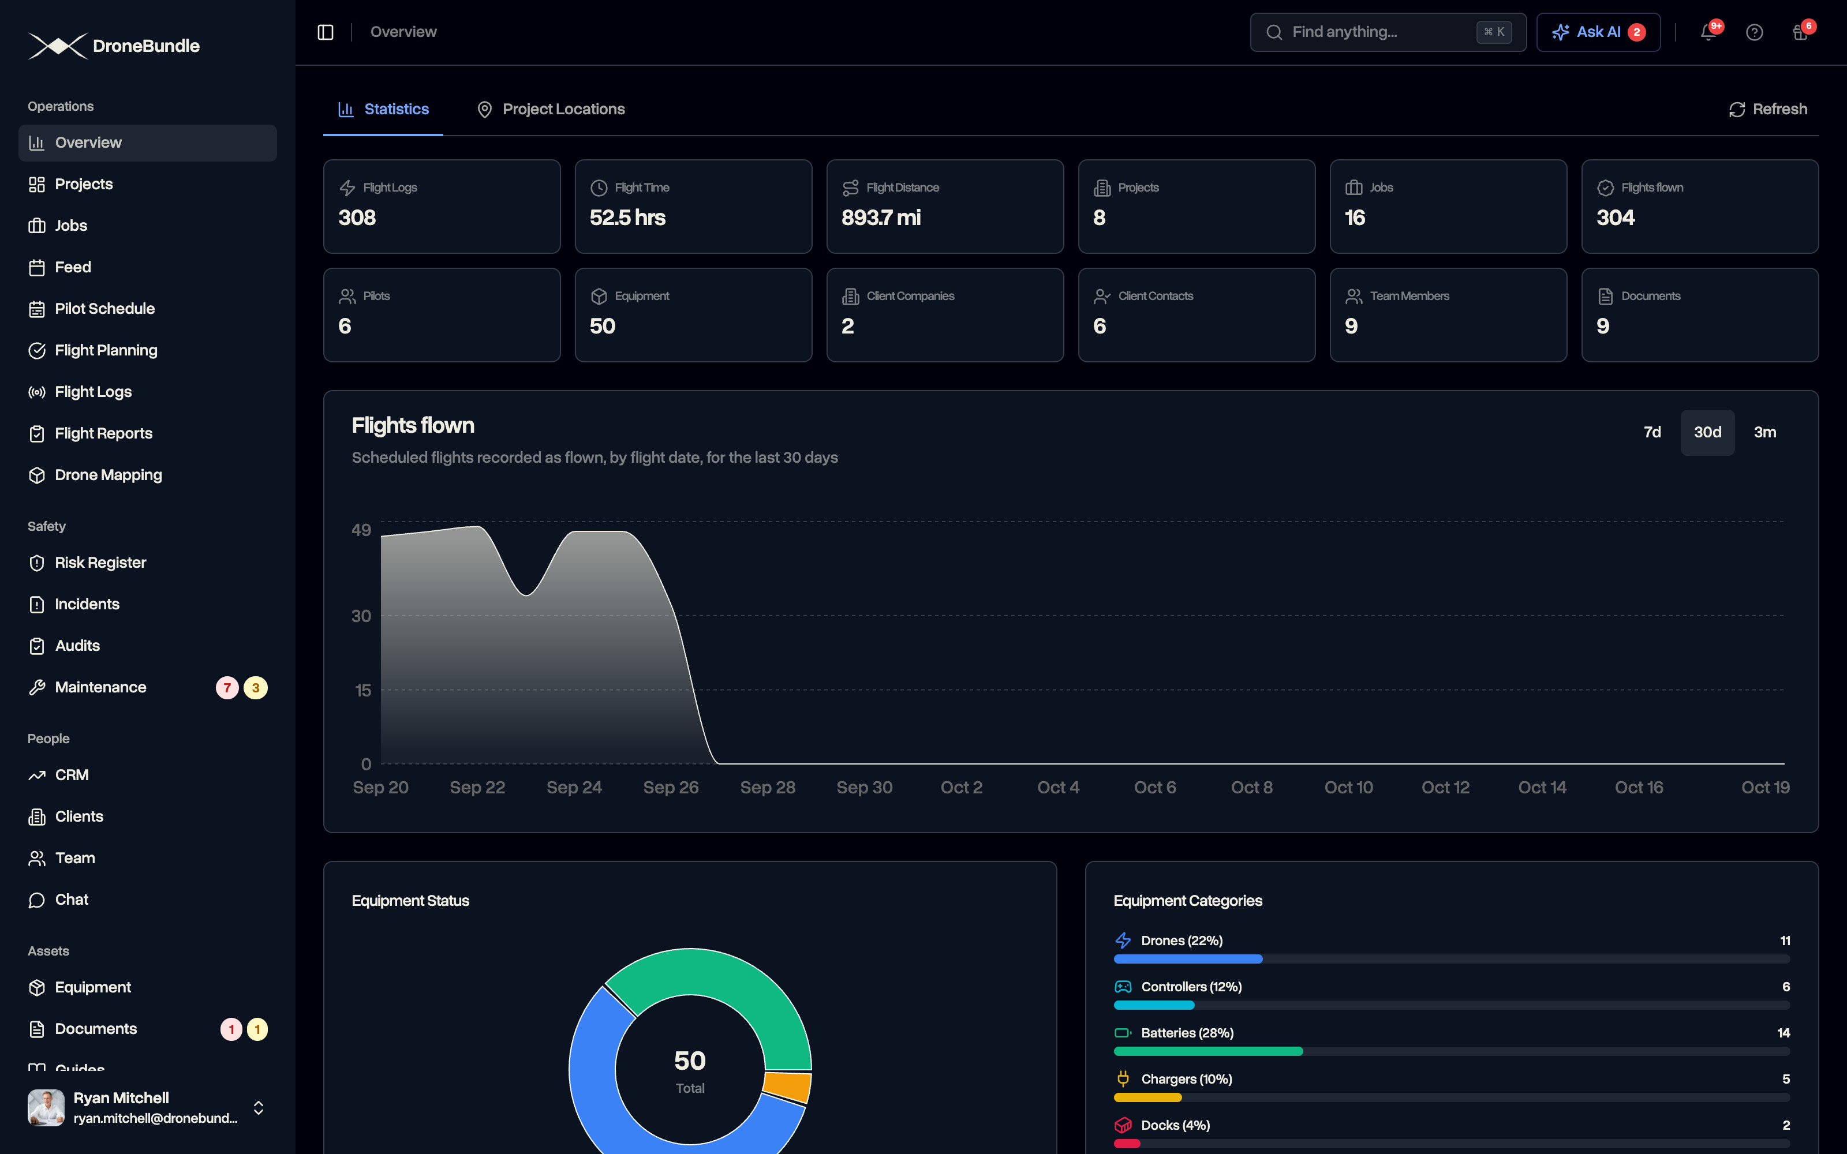The width and height of the screenshot is (1847, 1154).
Task: Open Clients in the sidebar
Action: point(147,816)
